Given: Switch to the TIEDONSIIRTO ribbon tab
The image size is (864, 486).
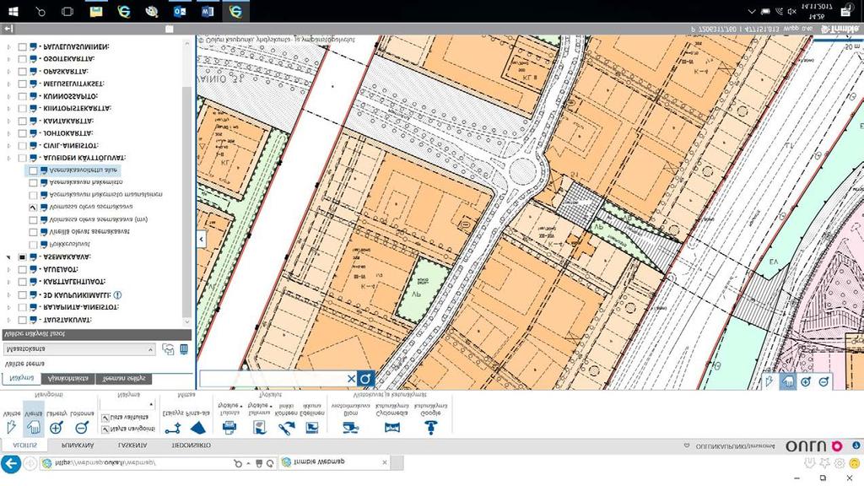Looking at the screenshot, I should 191,445.
